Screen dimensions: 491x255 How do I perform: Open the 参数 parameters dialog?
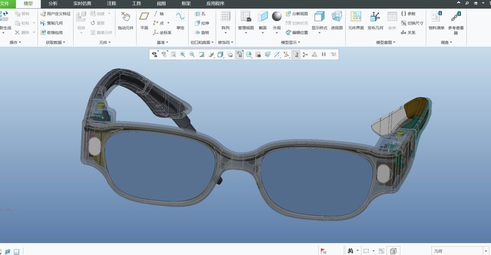pos(408,14)
